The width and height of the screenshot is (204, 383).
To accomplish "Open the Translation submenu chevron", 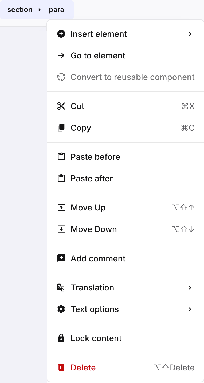I will 190,288.
